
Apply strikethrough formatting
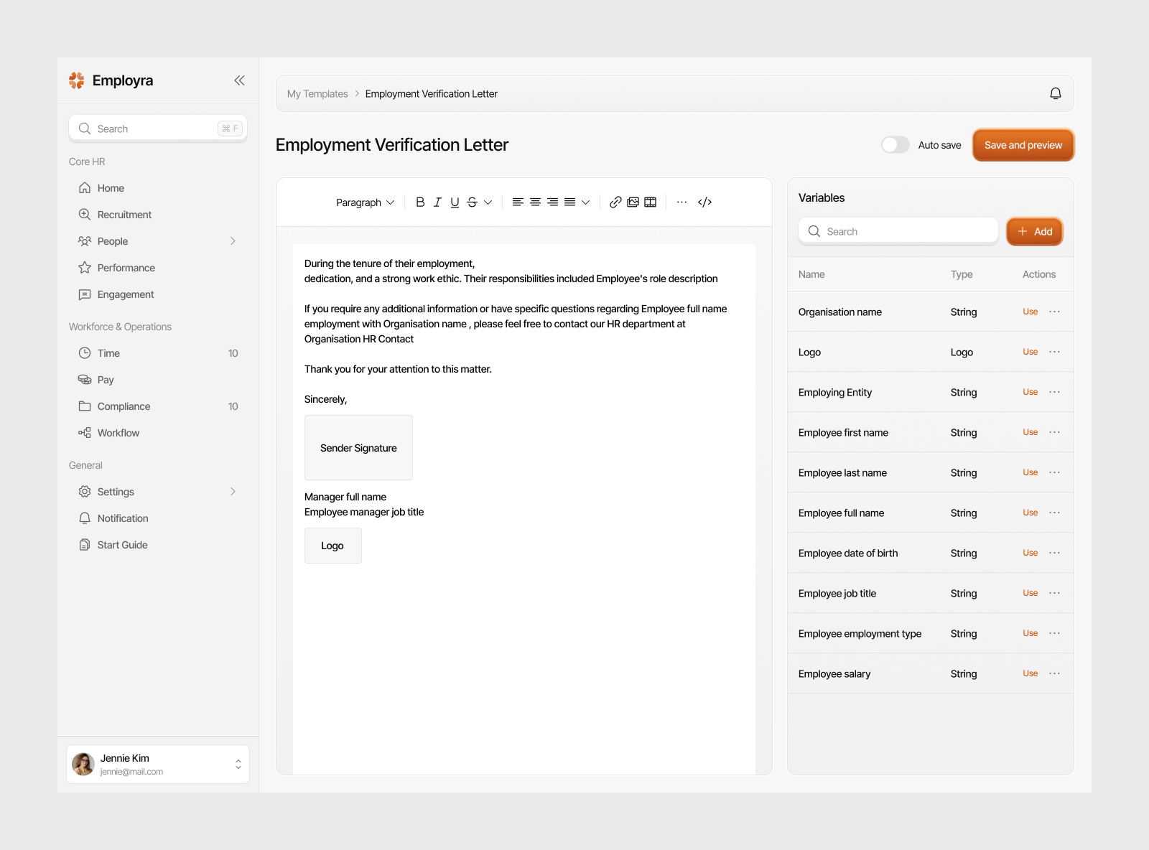pyautogui.click(x=472, y=202)
